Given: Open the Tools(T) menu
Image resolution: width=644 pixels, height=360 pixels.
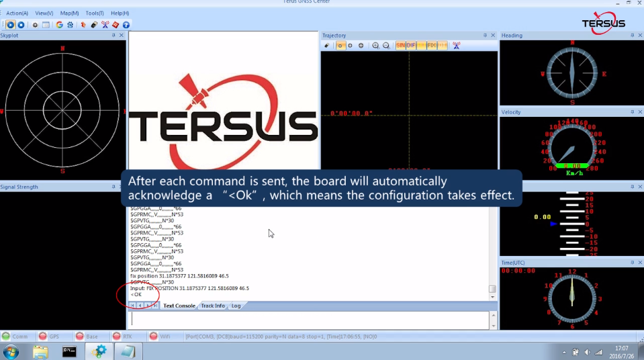Looking at the screenshot, I should [95, 13].
